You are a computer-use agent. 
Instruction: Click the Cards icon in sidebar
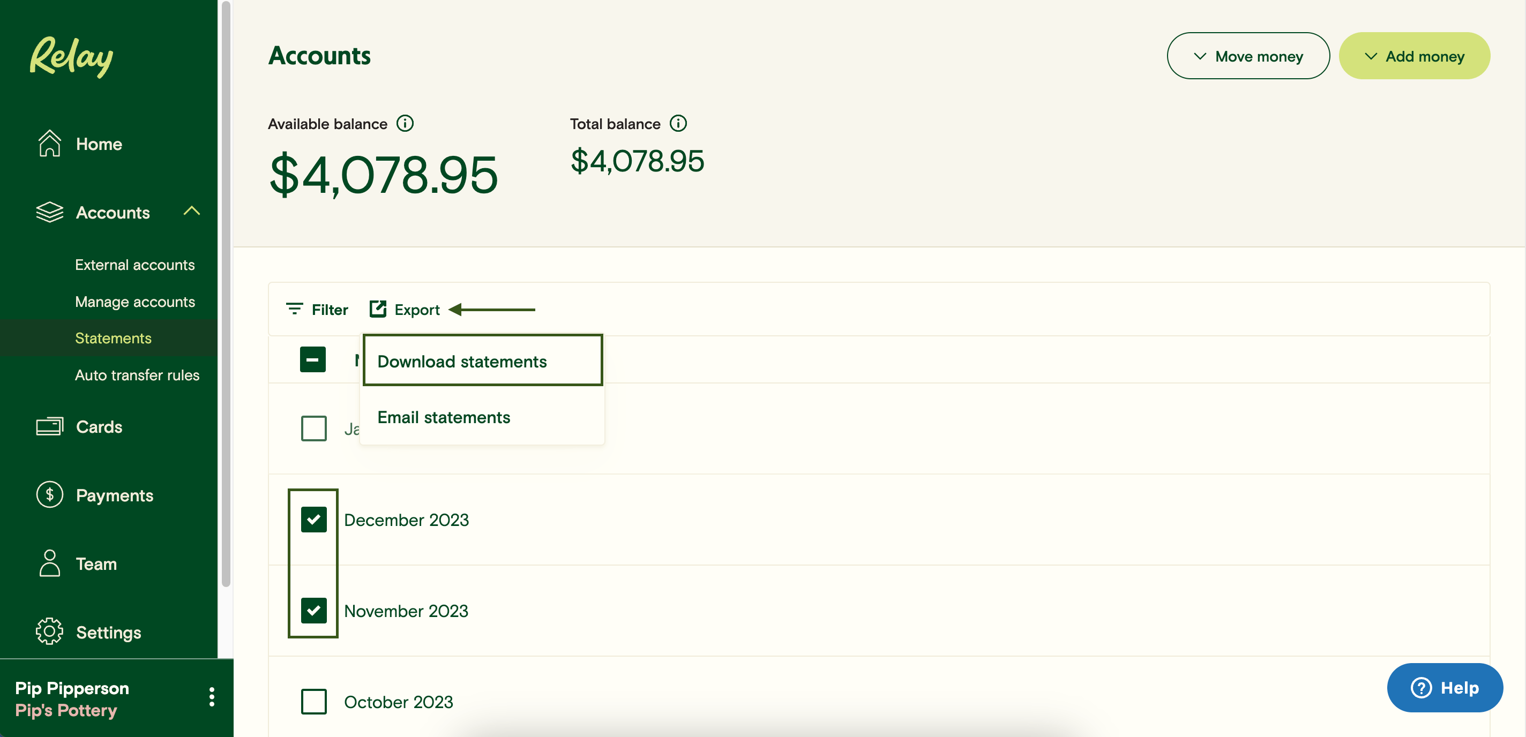(x=50, y=426)
